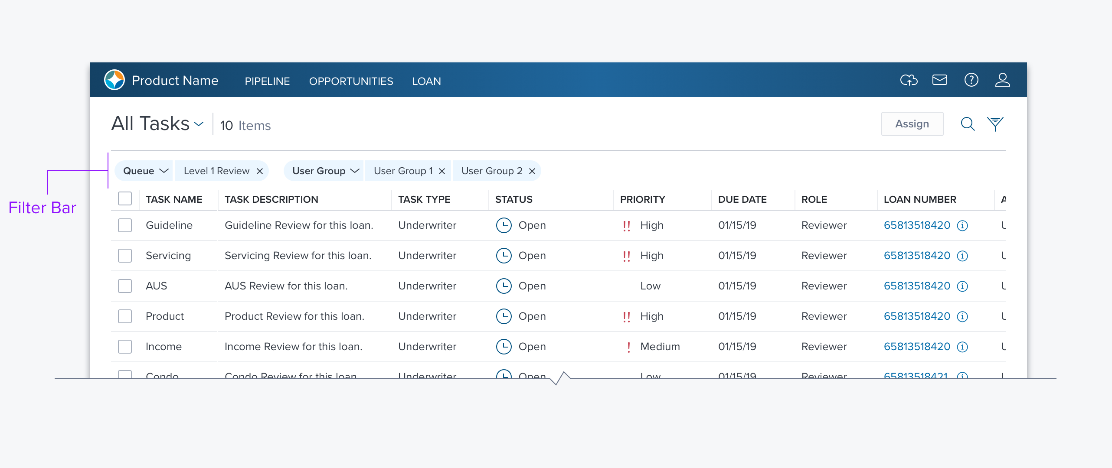Sort by STATUS column header

(514, 199)
